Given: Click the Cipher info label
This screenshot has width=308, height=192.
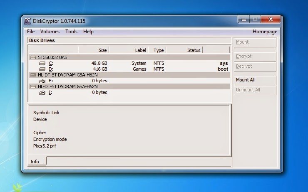Looking at the screenshot, I should pos(40,133).
